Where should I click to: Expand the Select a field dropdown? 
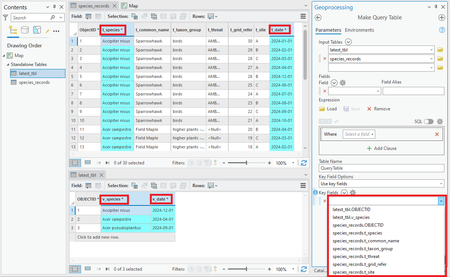point(359,134)
